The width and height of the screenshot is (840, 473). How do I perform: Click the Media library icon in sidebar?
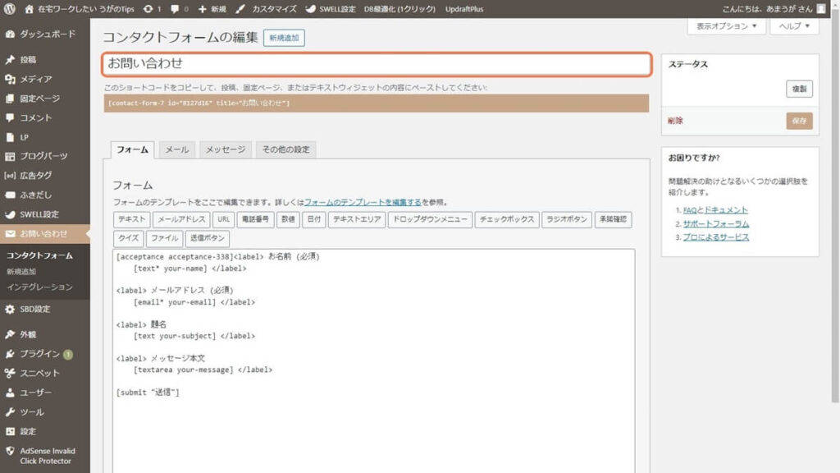tap(10, 79)
